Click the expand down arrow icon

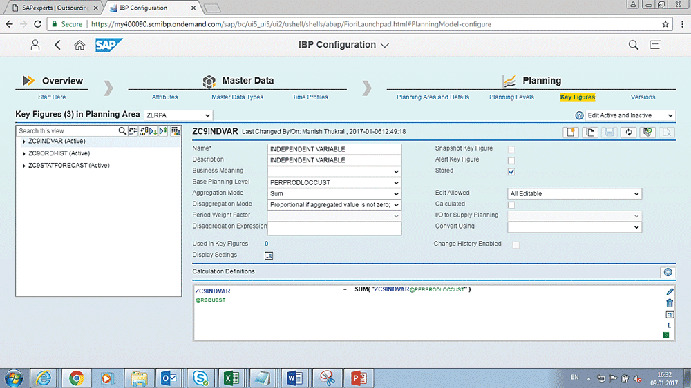pyautogui.click(x=153, y=130)
